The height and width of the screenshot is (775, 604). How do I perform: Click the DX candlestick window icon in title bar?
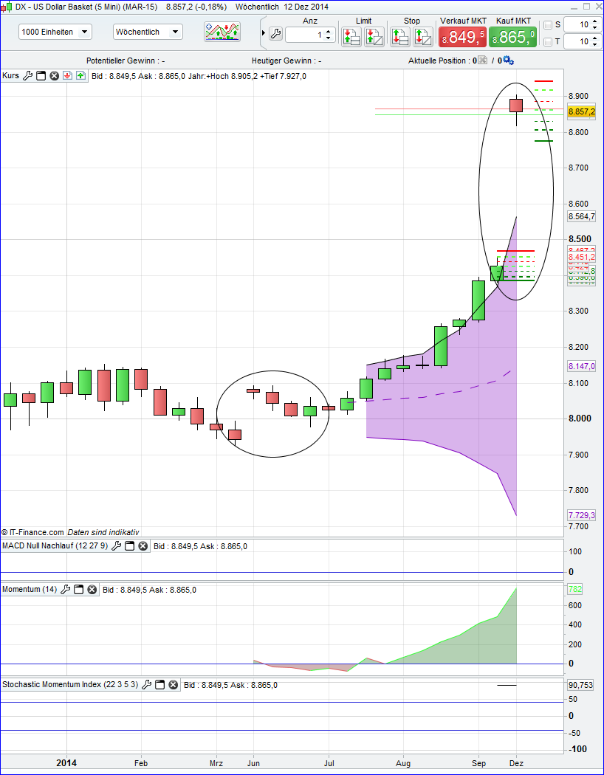pos(7,7)
